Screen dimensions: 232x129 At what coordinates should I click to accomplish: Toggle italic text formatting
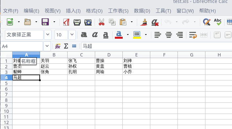[x=95, y=35]
